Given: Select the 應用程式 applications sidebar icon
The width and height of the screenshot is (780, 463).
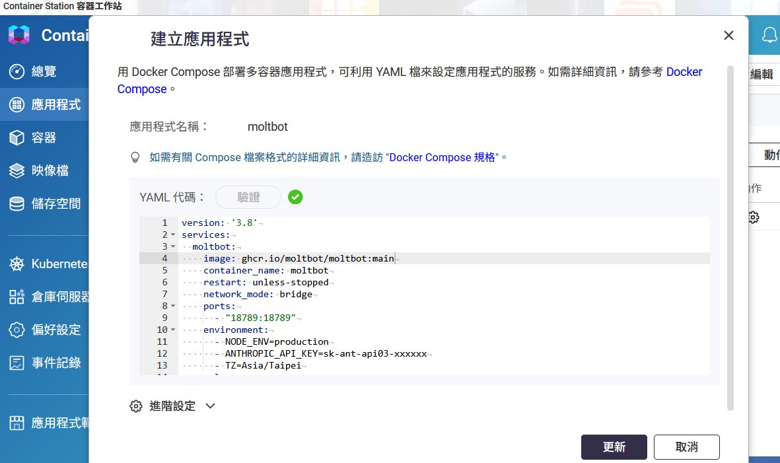Looking at the screenshot, I should (17, 104).
